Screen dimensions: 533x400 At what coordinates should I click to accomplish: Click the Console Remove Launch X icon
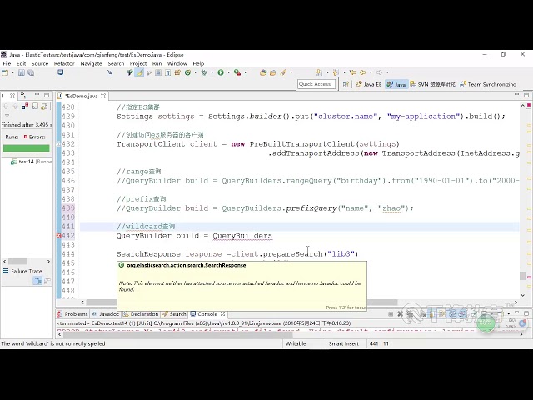tap(400, 314)
